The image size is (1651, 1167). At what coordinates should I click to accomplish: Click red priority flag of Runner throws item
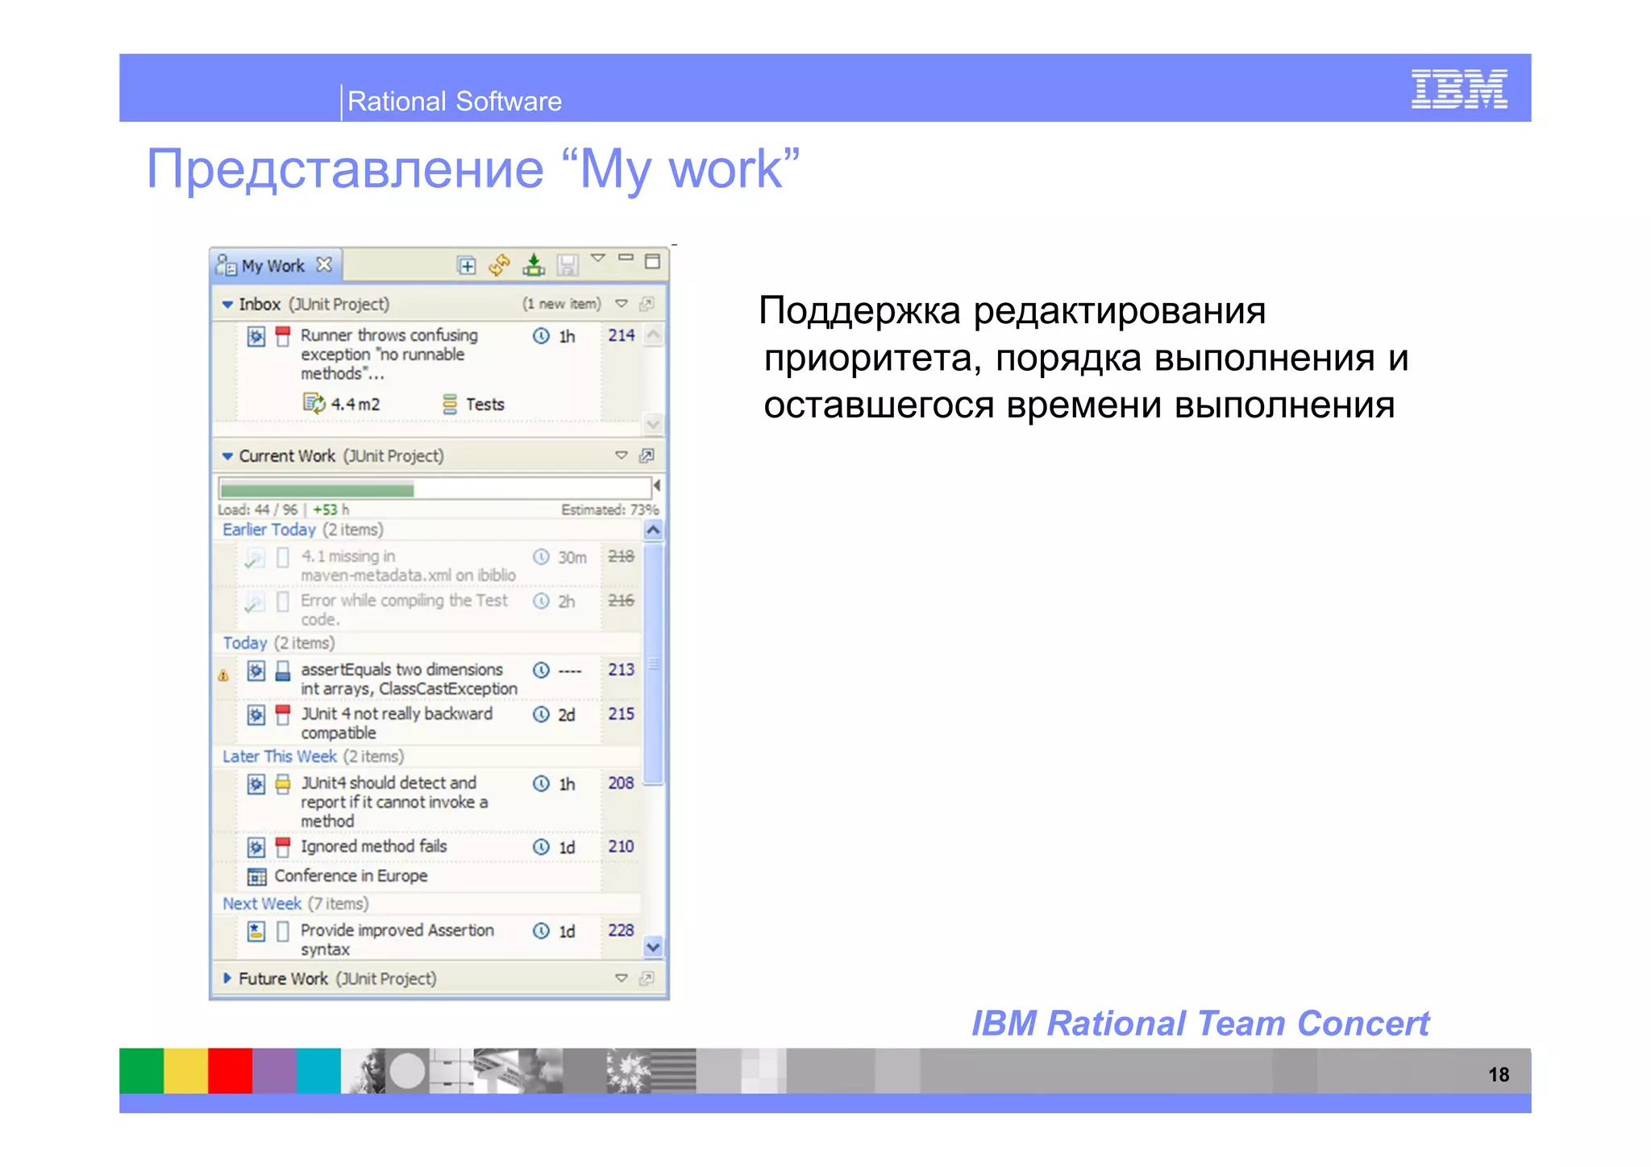tap(282, 336)
